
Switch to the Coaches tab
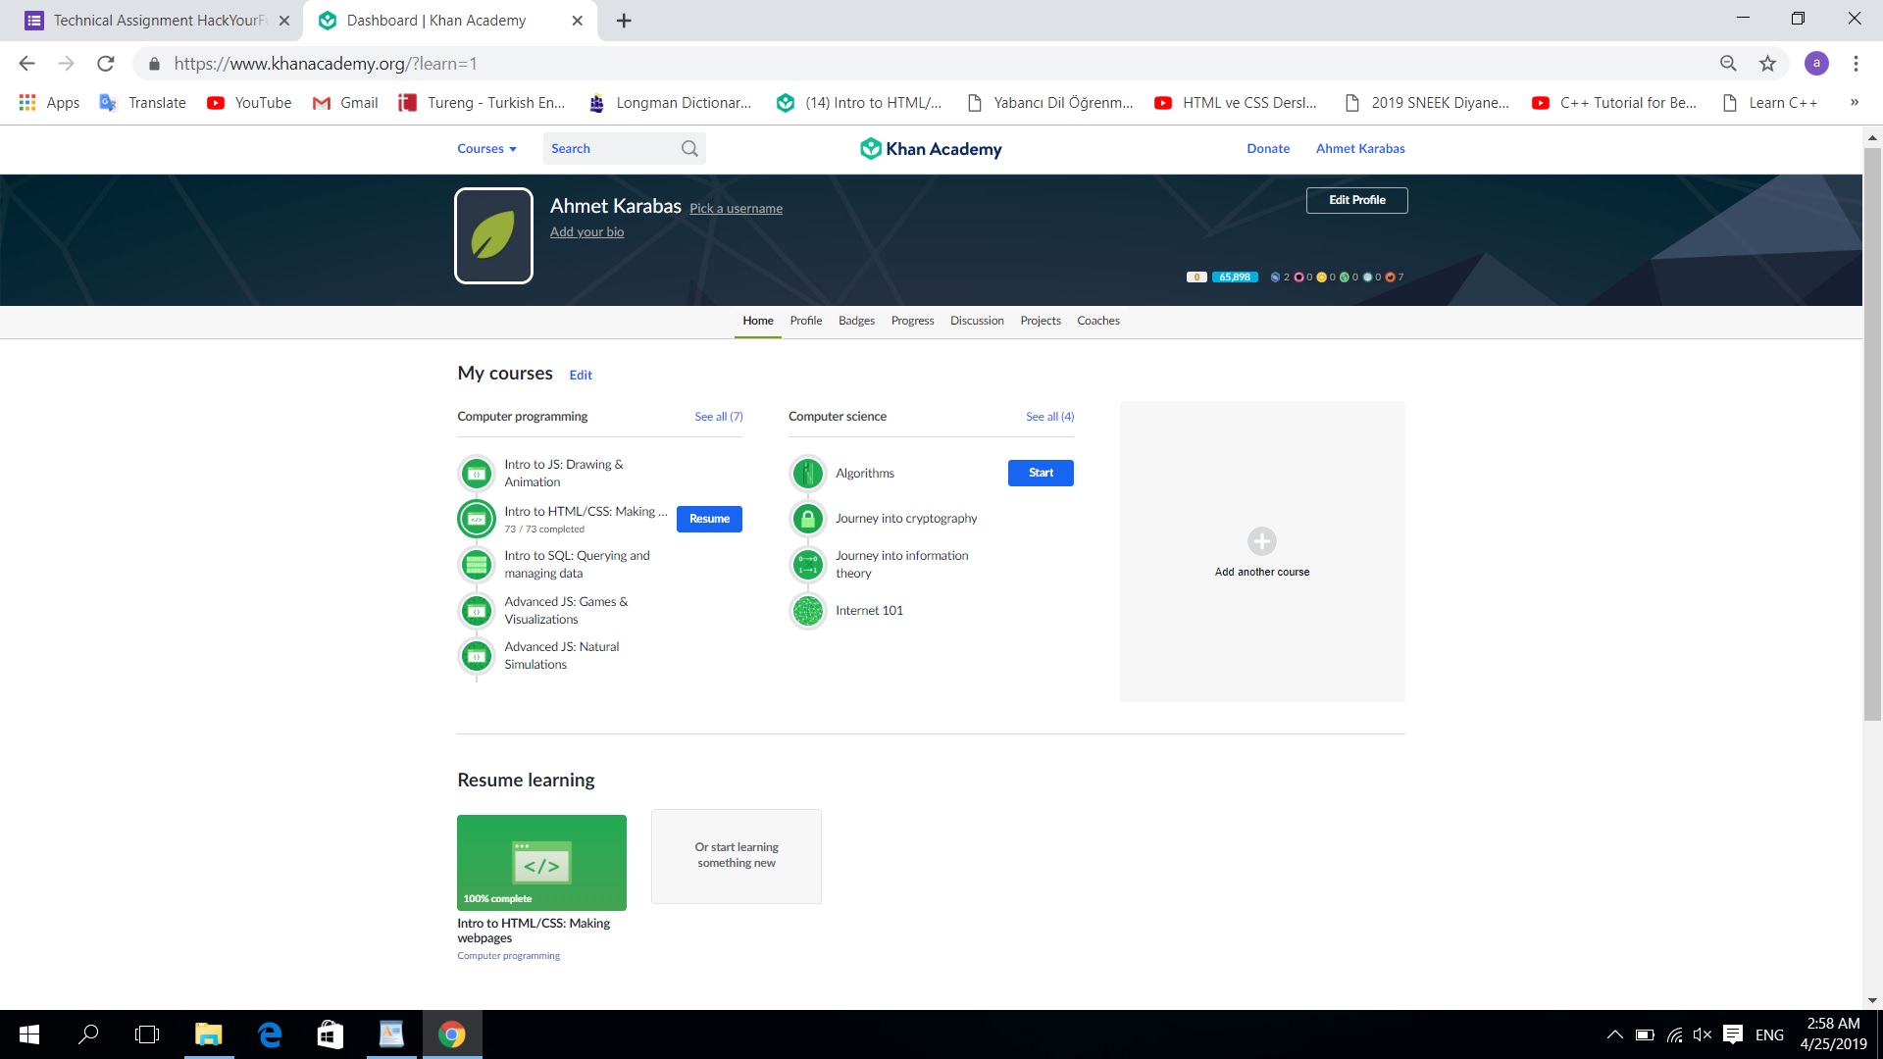click(1098, 321)
